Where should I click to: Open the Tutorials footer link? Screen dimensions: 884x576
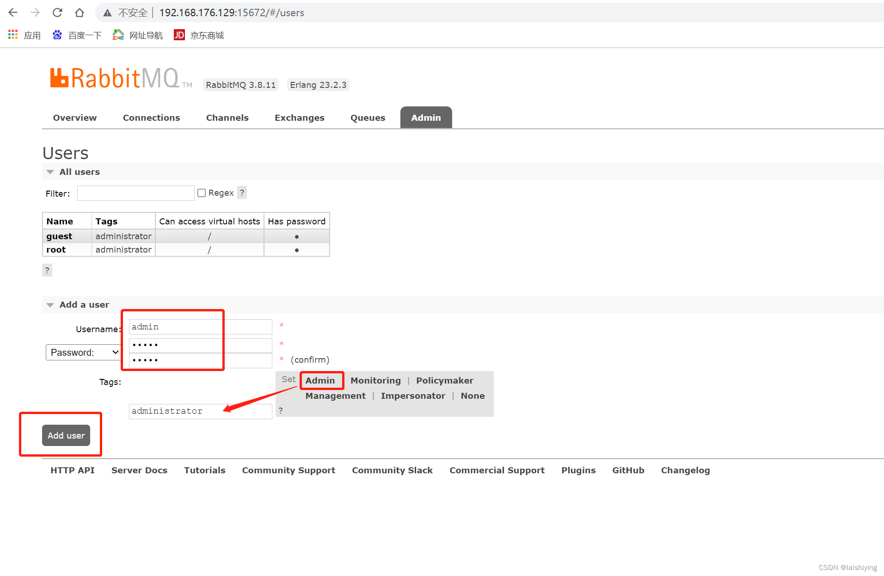(205, 470)
